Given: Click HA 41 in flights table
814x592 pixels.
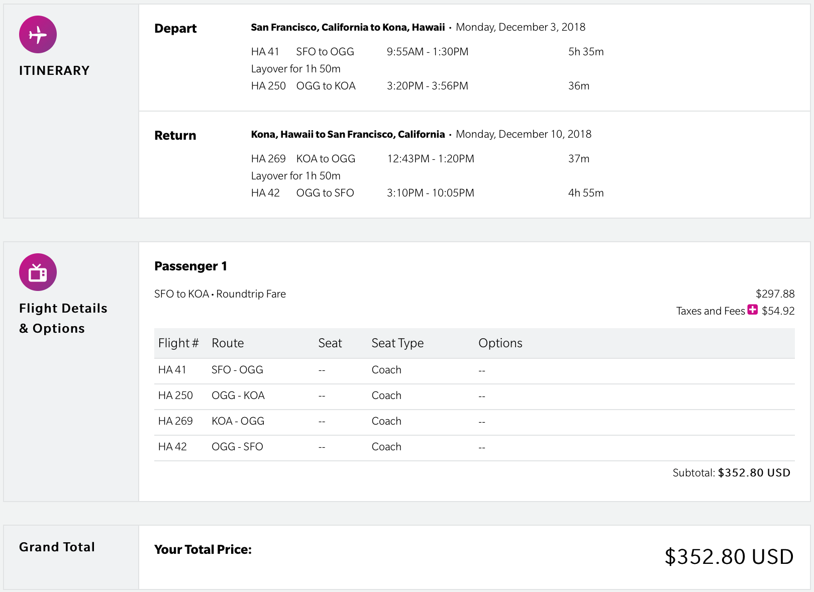Looking at the screenshot, I should point(172,370).
